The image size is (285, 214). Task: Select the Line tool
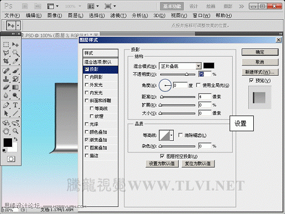[15, 113]
